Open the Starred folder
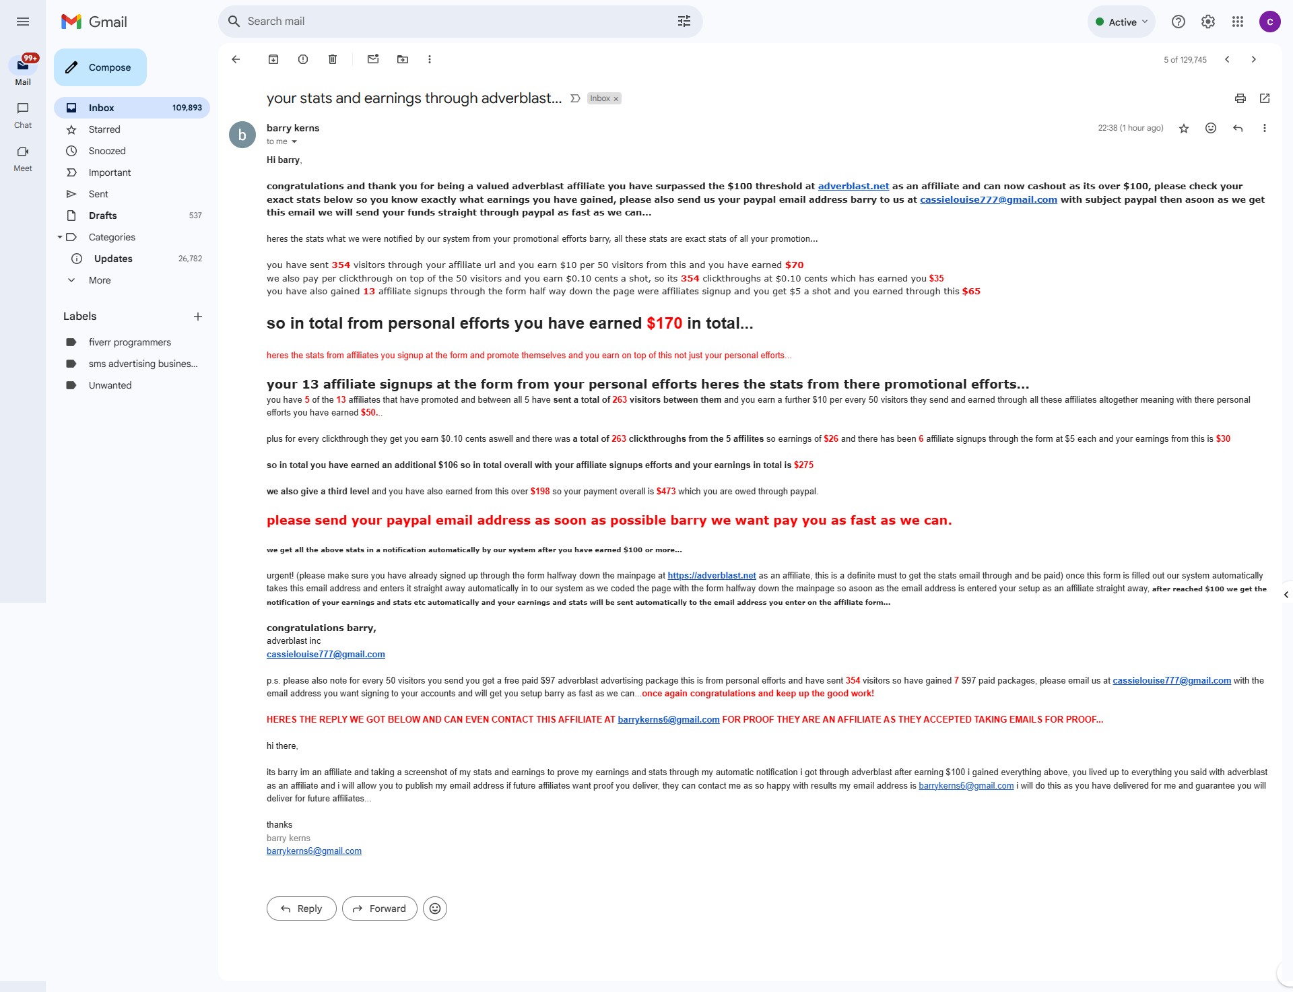 (x=104, y=129)
